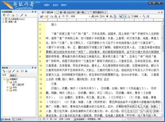Click the refresh icon in 资料库 toolbar
The image size is (165, 122).
22,71
